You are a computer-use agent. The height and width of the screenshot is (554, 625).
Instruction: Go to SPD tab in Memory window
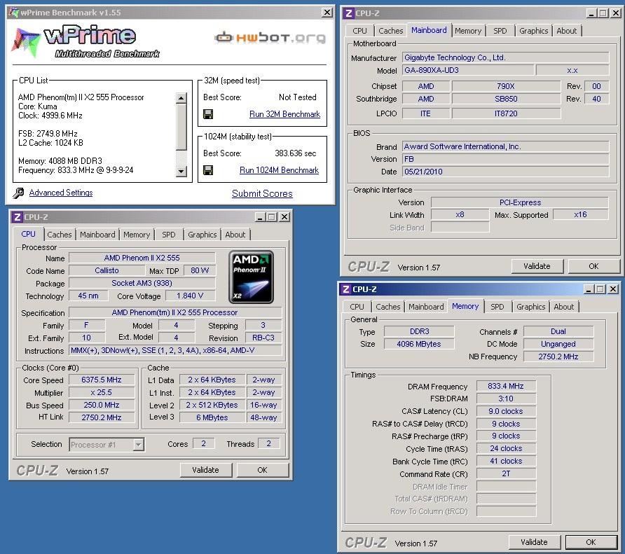pyautogui.click(x=497, y=307)
